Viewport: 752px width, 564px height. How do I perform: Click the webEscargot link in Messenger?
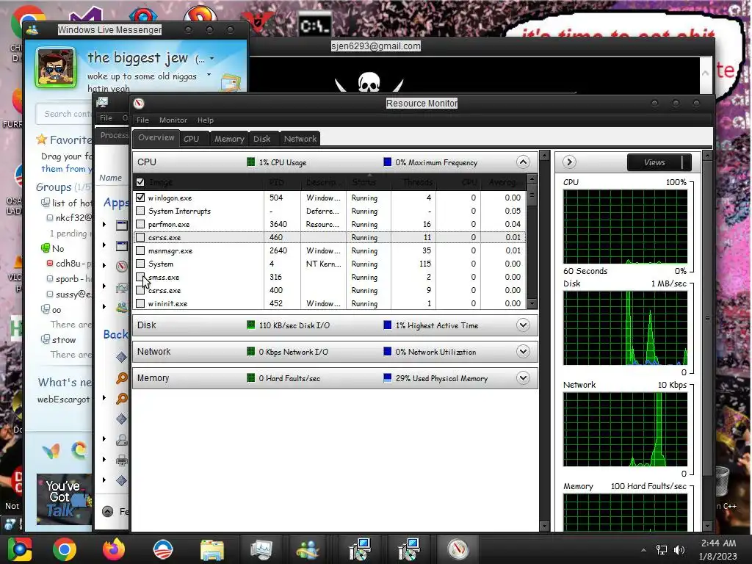click(x=63, y=399)
